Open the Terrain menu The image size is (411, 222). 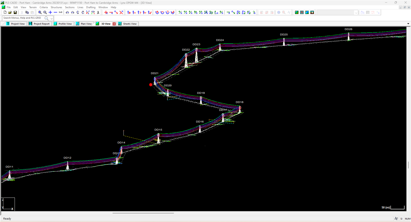[x=33, y=7]
